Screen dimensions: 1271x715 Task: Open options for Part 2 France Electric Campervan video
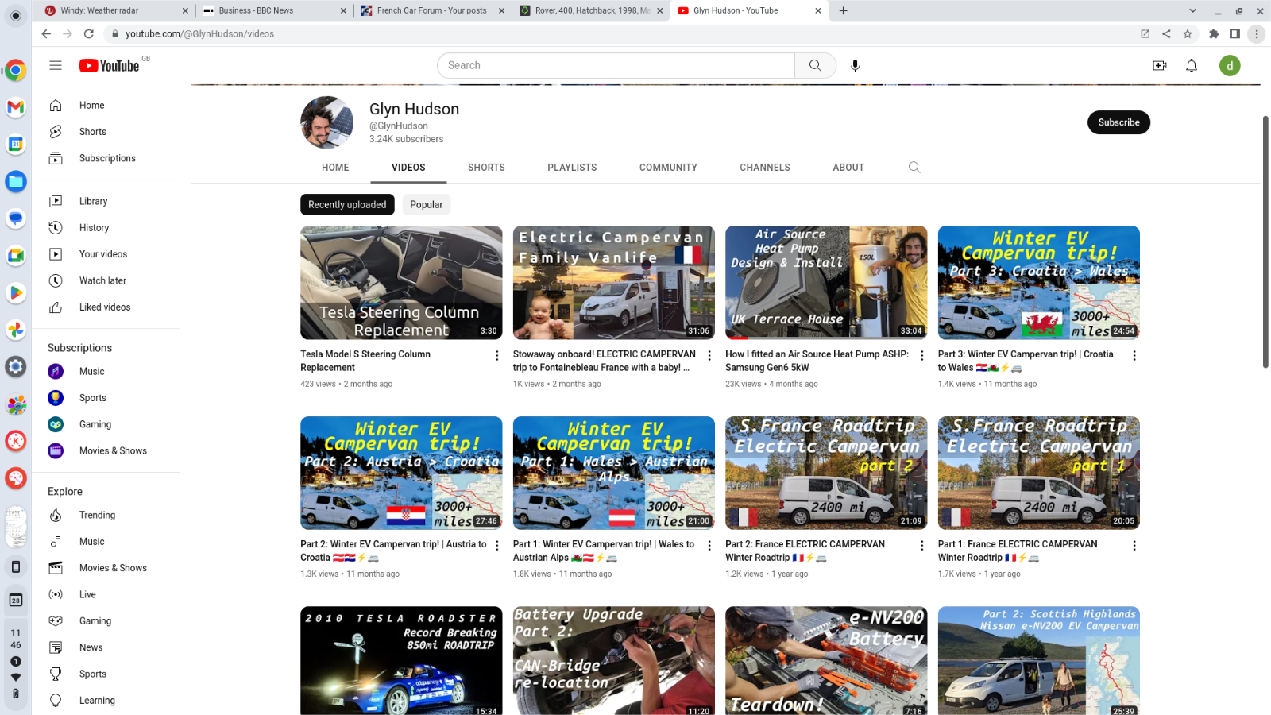pyautogui.click(x=921, y=546)
